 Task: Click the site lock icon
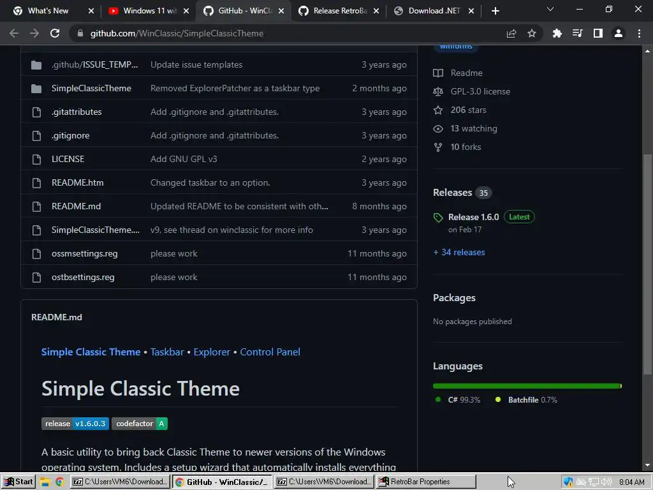click(x=80, y=33)
